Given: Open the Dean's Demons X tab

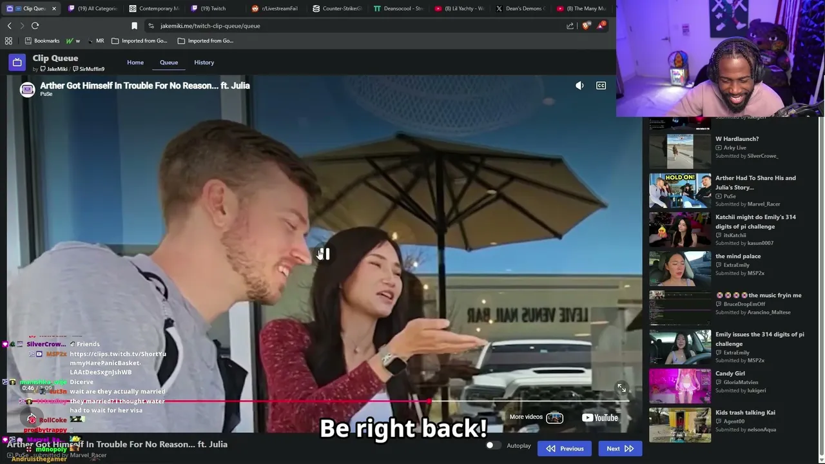Looking at the screenshot, I should [x=520, y=8].
